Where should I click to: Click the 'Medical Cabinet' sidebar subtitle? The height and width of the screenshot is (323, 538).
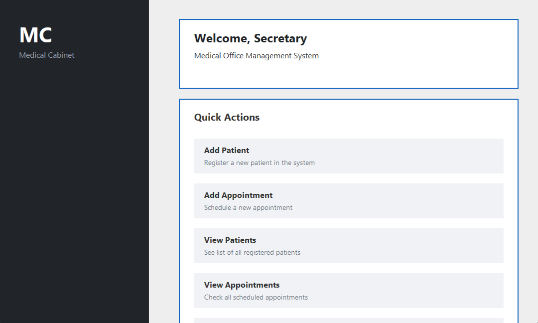47,55
